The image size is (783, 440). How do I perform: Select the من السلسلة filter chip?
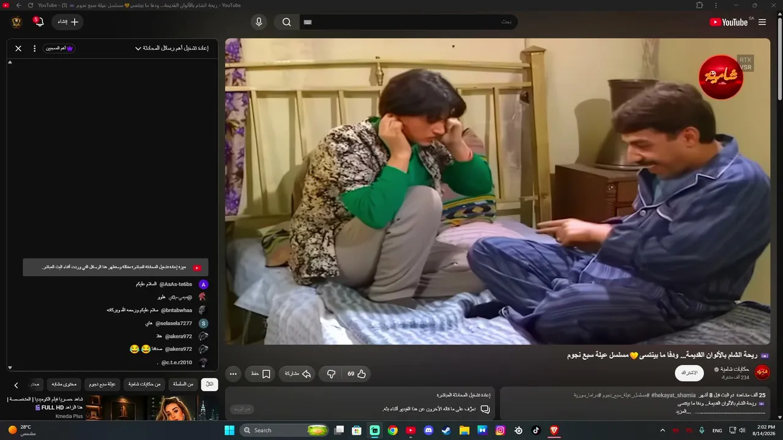[183, 384]
